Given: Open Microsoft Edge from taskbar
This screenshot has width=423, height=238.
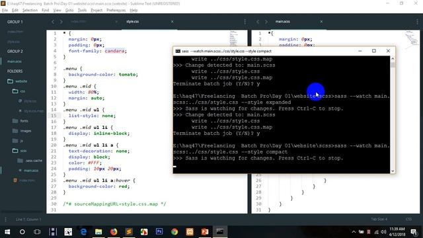Looking at the screenshot, I should 83,232.
